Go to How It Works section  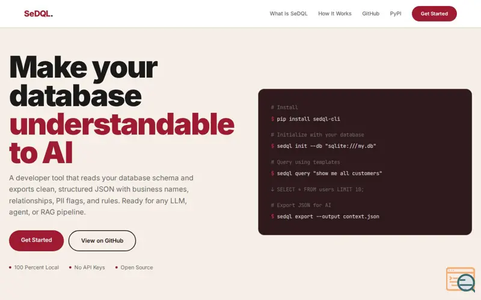point(335,14)
